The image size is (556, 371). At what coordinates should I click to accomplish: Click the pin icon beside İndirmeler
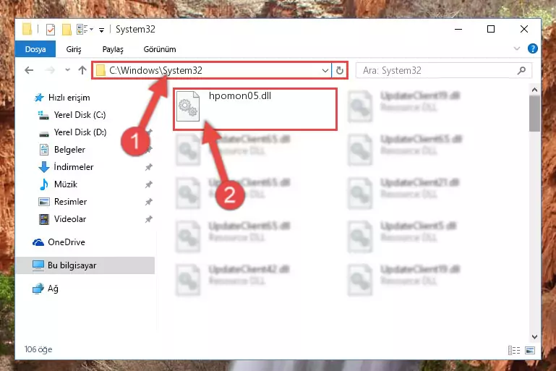(x=148, y=167)
